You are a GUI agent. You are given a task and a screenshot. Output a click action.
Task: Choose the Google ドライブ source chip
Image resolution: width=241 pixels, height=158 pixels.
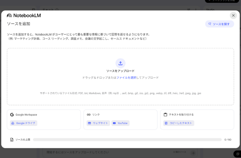[23, 123]
